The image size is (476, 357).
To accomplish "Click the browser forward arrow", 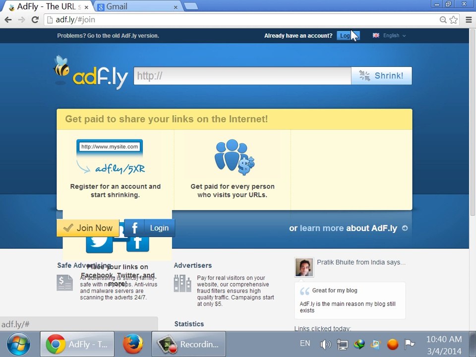I will (21, 20).
